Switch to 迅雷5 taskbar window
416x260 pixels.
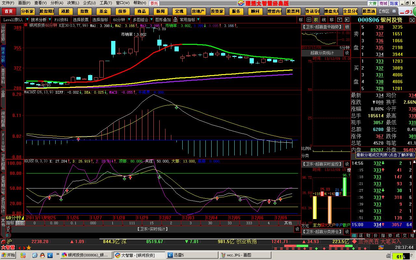point(191,255)
